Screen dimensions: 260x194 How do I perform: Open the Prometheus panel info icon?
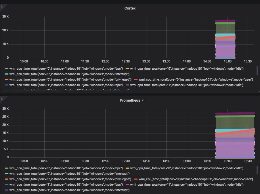(x=2, y=98)
